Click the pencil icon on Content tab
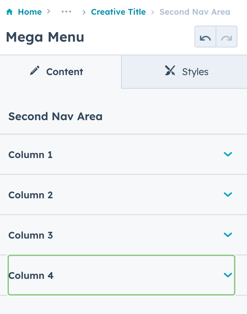Image resolution: width=247 pixels, height=314 pixels. [34, 71]
